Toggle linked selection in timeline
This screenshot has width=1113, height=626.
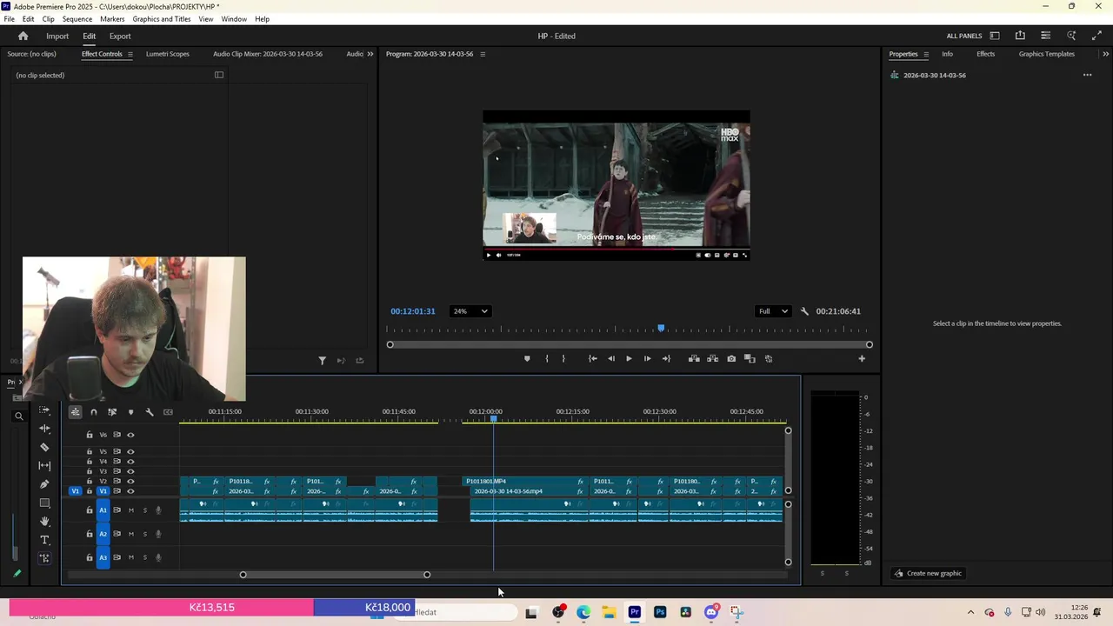[x=112, y=412]
